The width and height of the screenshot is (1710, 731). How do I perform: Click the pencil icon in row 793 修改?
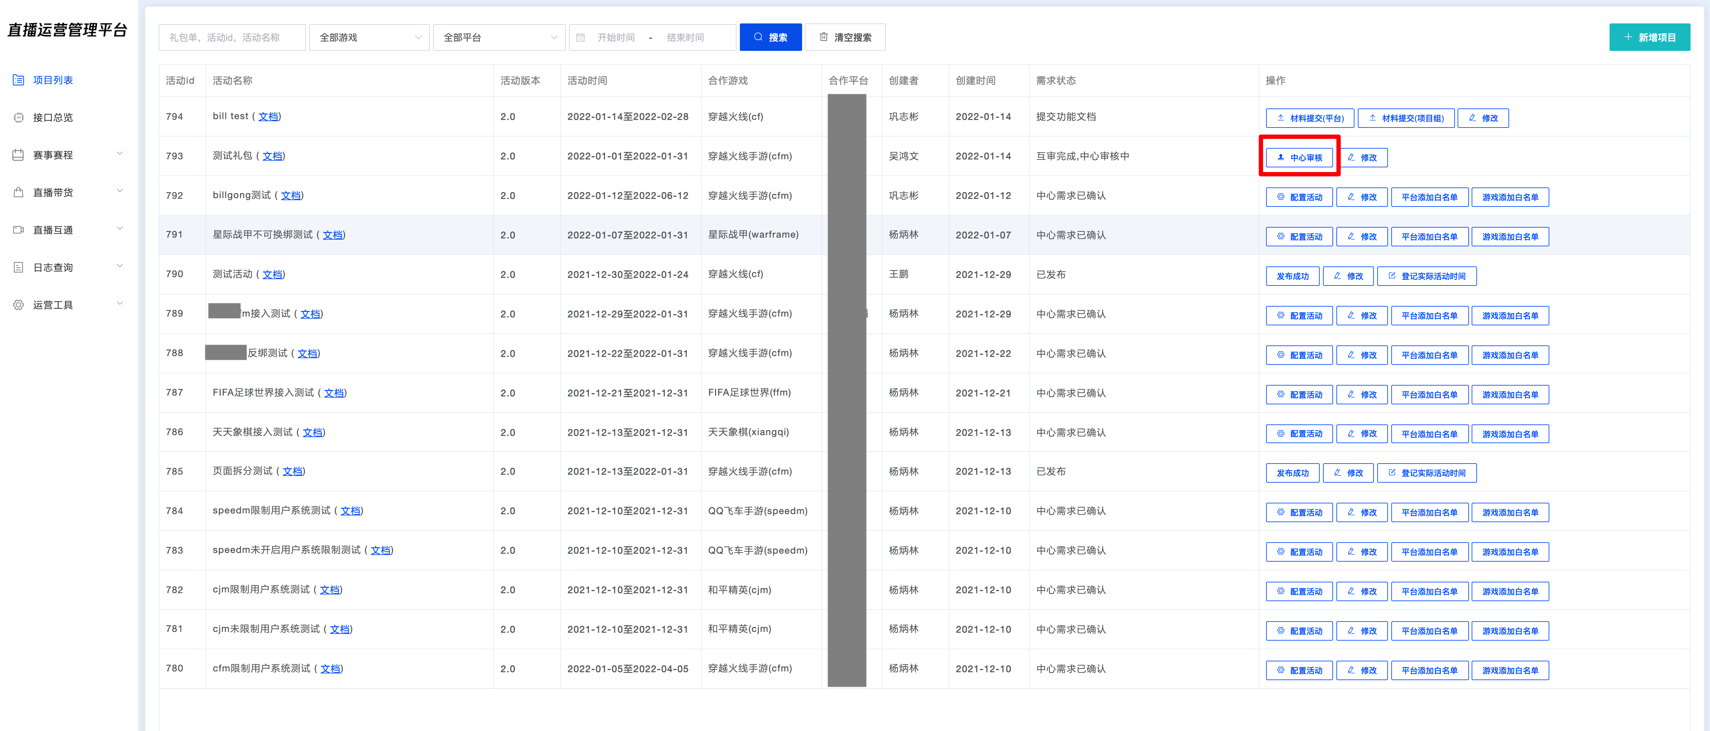tap(1351, 157)
